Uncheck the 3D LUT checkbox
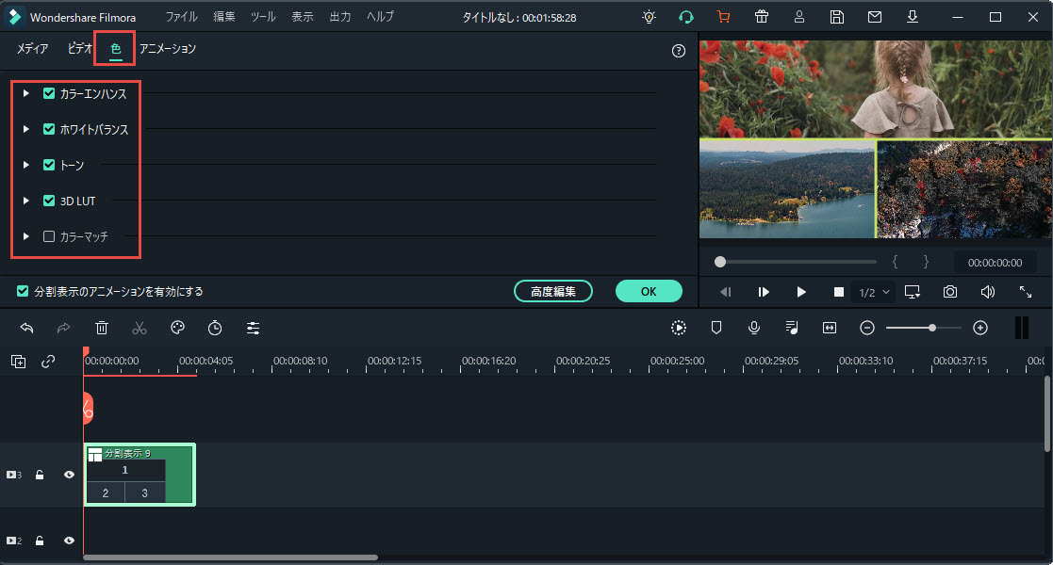This screenshot has height=565, width=1053. [49, 200]
